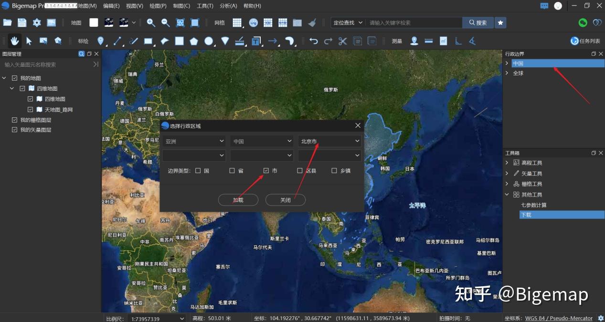Open settings gear icon in toolbar
This screenshot has height=322, width=605.
37,22
